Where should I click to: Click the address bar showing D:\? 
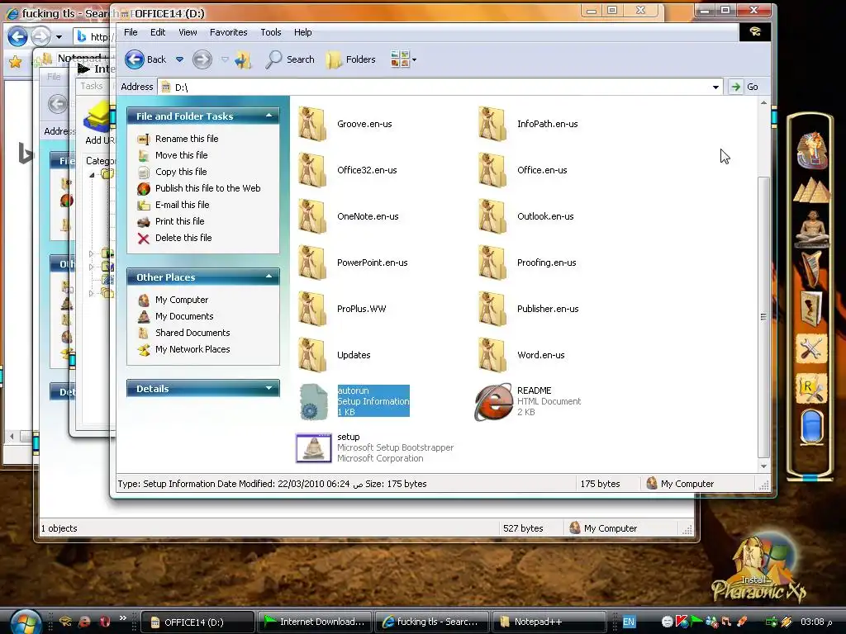pyautogui.click(x=441, y=87)
